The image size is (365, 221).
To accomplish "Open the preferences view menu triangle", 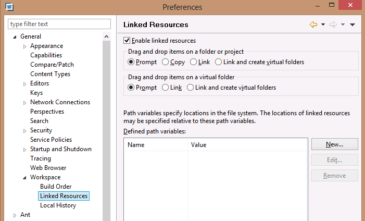I will (353, 24).
